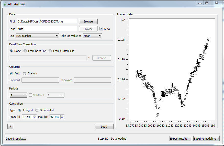Proceed to Baseline modelling step
This screenshot has height=146, width=224.
pos(206,139)
